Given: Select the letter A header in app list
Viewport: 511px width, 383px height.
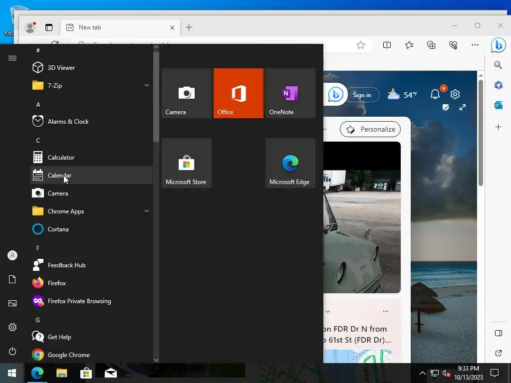Looking at the screenshot, I should [38, 105].
